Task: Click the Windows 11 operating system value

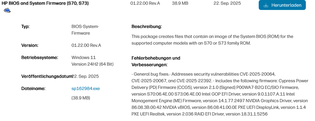Action: pyautogui.click(x=83, y=58)
